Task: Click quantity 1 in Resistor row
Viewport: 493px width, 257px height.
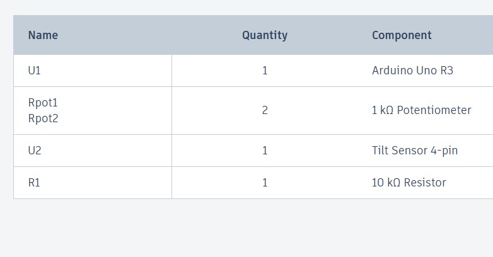Action: [265, 183]
